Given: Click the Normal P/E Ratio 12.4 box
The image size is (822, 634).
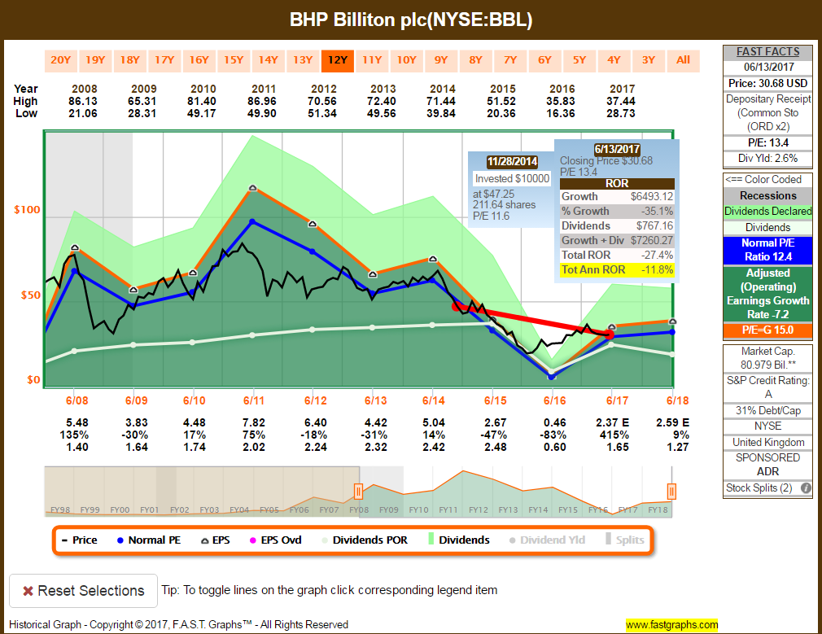Looking at the screenshot, I should tap(768, 250).
